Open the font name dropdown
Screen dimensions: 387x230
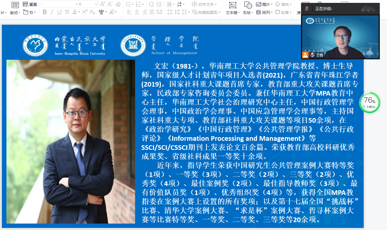coord(76,4)
